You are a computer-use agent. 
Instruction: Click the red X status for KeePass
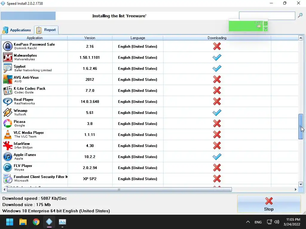pyautogui.click(x=217, y=46)
